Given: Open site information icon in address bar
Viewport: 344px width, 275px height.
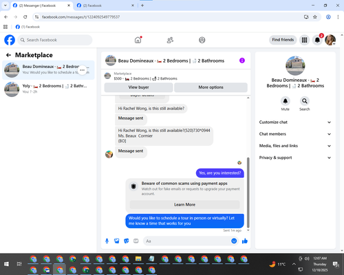Looking at the screenshot, I should (36, 16).
